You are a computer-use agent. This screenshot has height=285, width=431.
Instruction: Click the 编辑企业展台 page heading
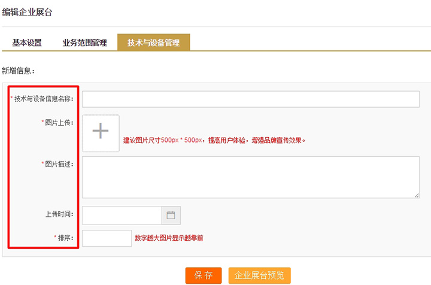click(x=27, y=12)
